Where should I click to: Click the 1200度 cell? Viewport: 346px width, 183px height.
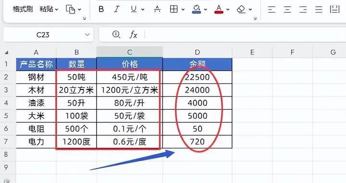click(76, 142)
